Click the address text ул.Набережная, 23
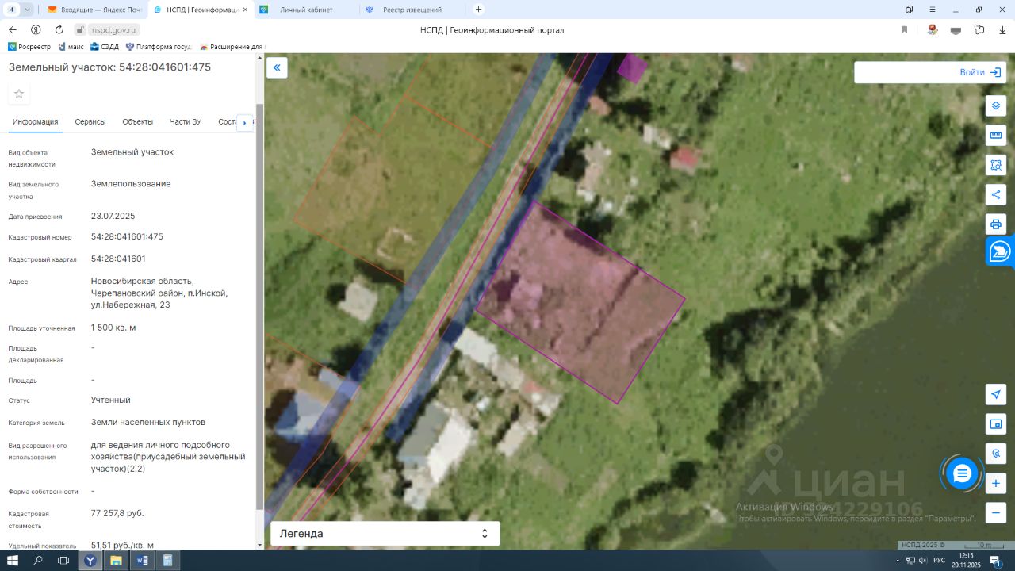Screen dimensions: 1015x571 tap(131, 305)
